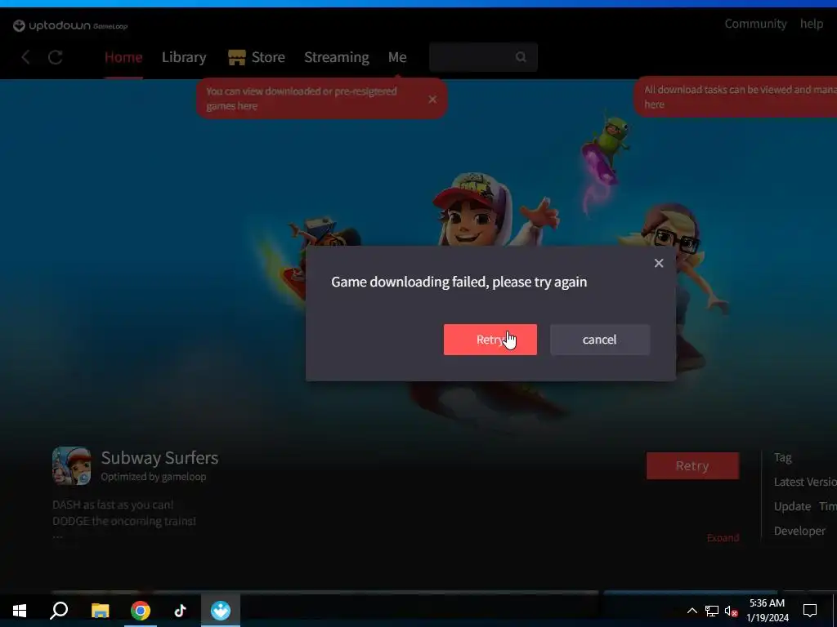The height and width of the screenshot is (627, 837).
Task: Open File Explorer from taskbar
Action: click(100, 611)
